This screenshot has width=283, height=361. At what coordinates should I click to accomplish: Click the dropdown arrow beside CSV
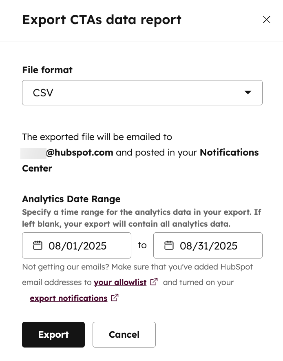pos(248,93)
